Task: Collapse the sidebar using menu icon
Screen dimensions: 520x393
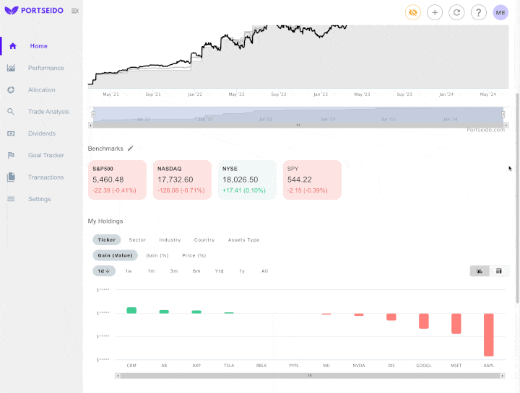Action: tap(75, 11)
